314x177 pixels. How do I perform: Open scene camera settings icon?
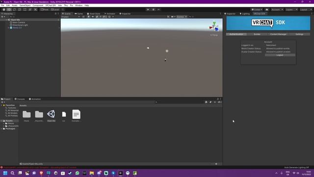pos(173,17)
